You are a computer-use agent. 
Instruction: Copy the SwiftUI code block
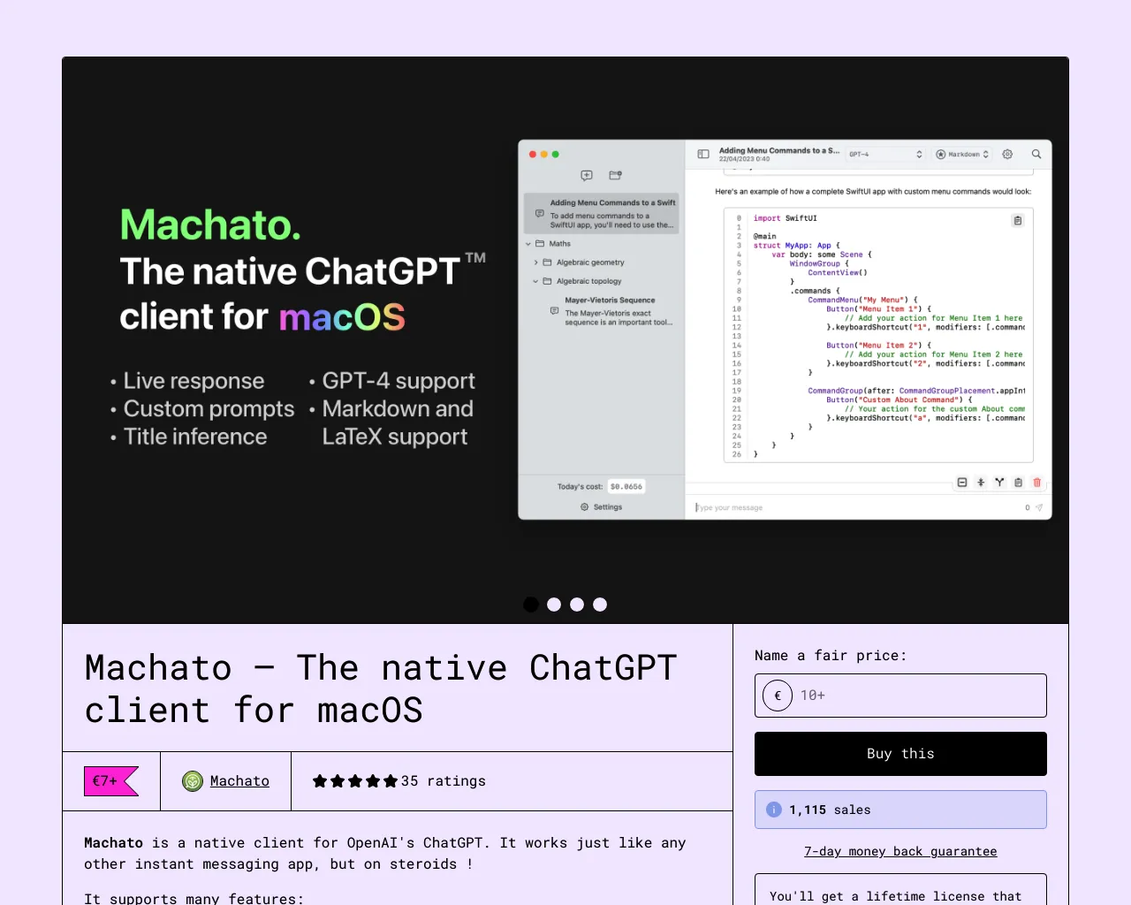1017,221
